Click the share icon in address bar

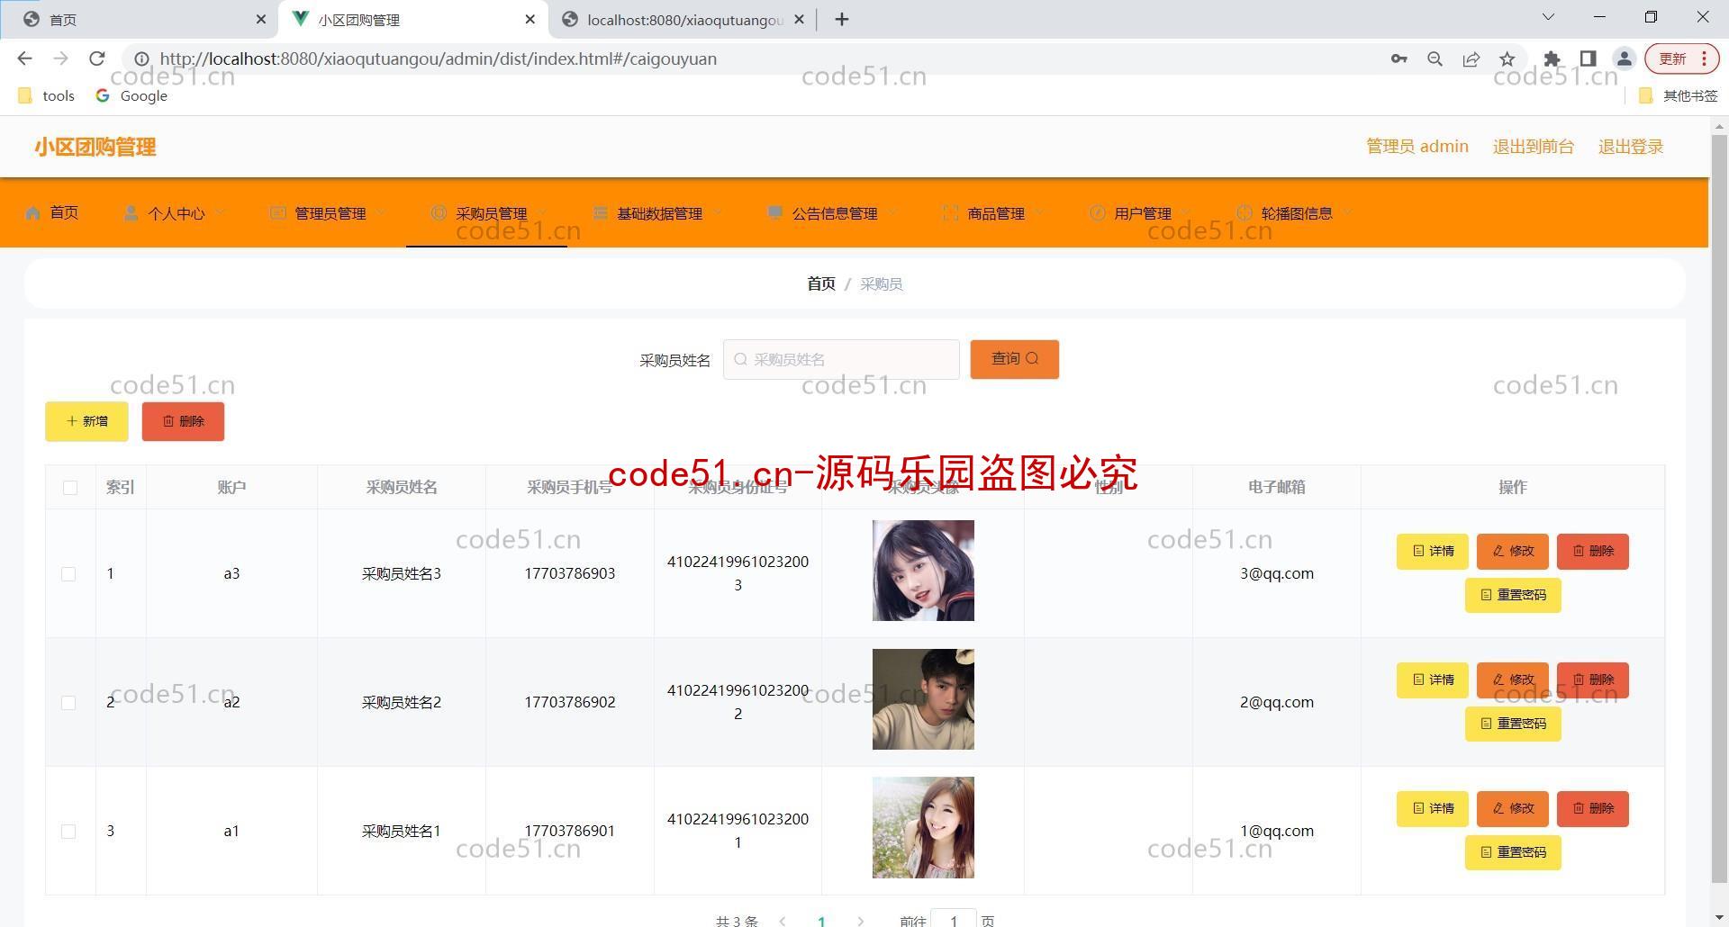[1471, 59]
